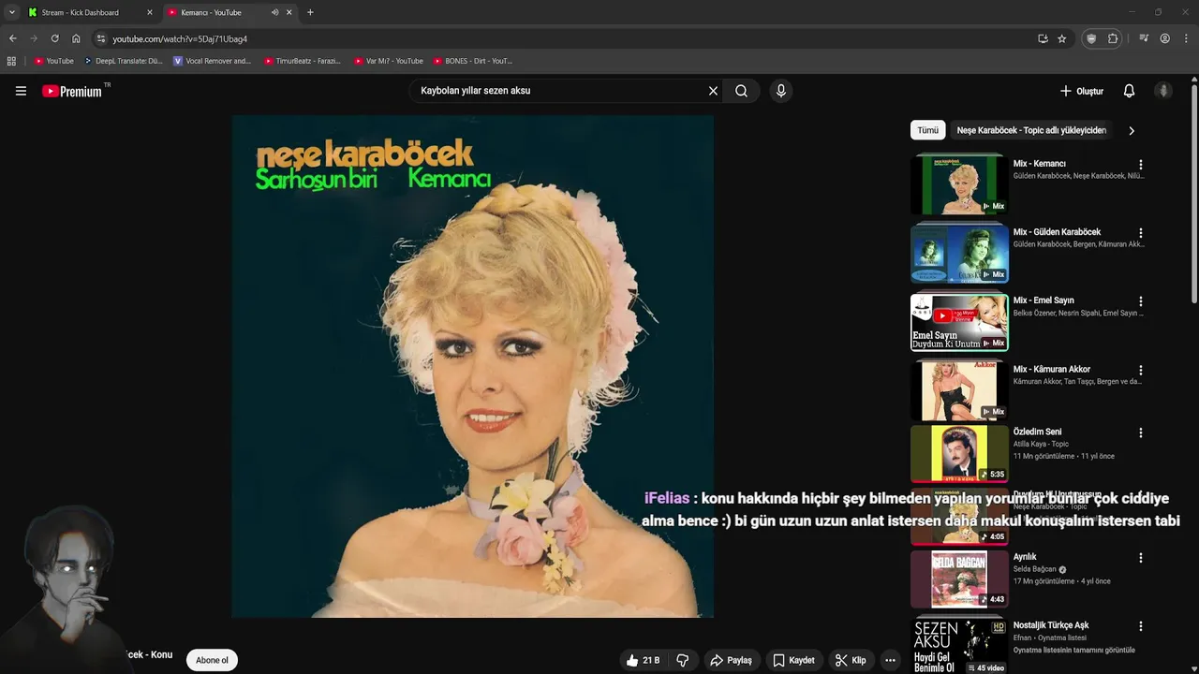
Task: Open options for Mix - Kemancı
Action: pyautogui.click(x=1140, y=165)
